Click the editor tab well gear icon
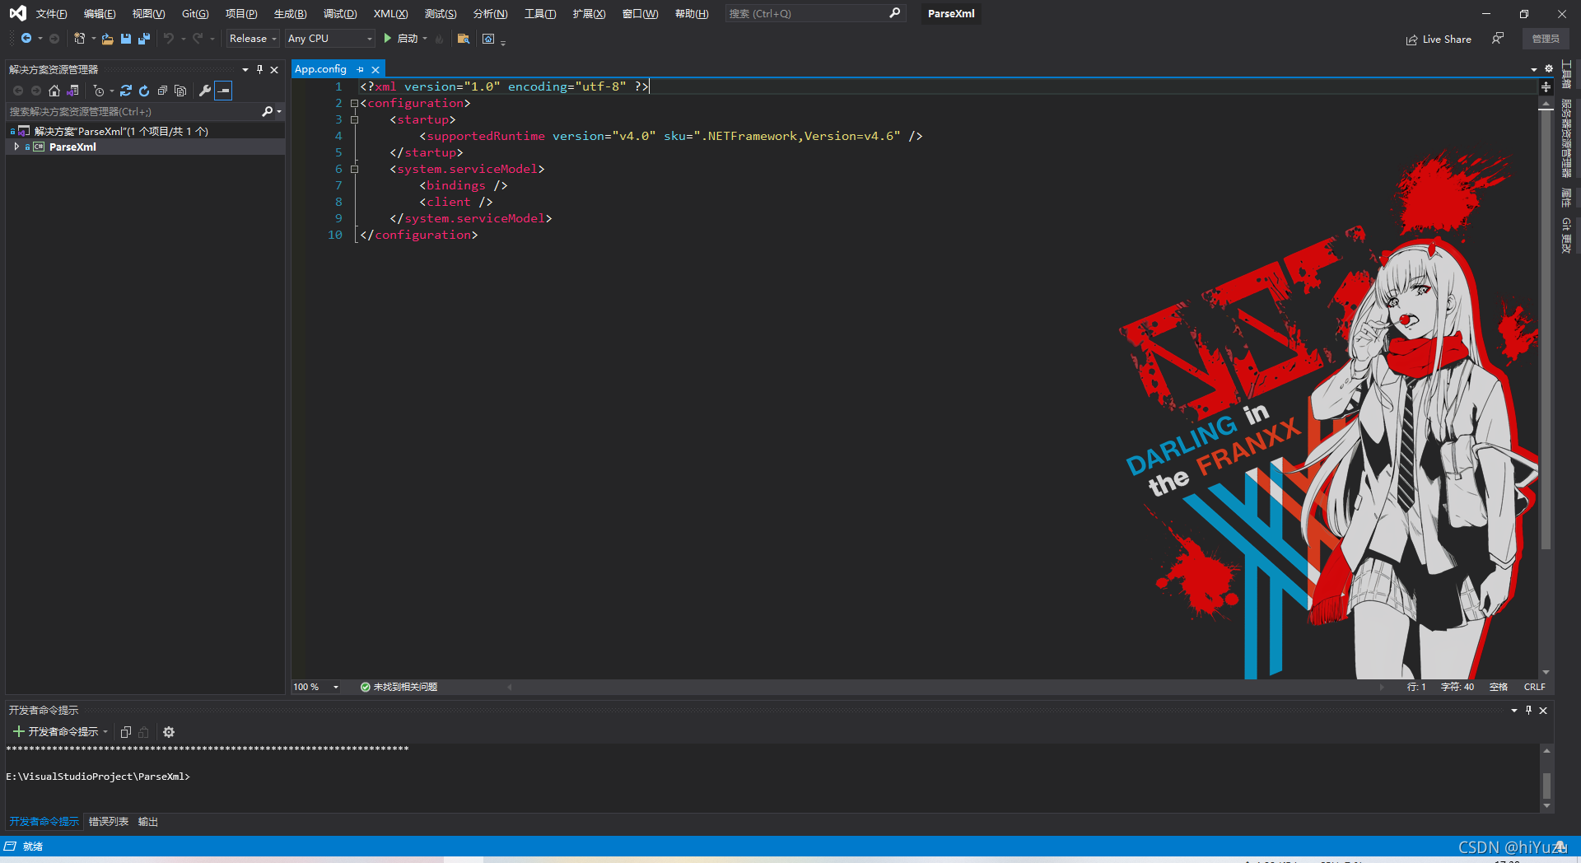This screenshot has height=863, width=1581. click(1549, 69)
